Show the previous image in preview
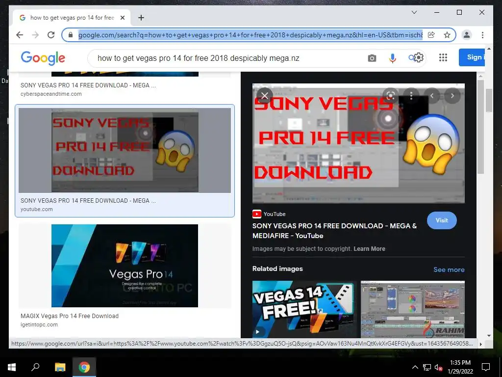The width and height of the screenshot is (502, 377). [432, 96]
